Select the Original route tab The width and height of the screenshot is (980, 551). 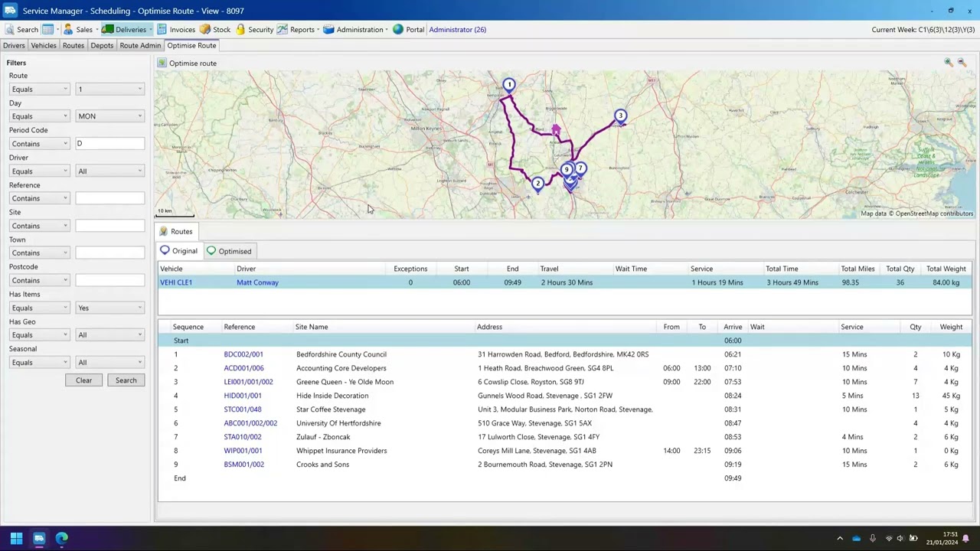coord(179,251)
